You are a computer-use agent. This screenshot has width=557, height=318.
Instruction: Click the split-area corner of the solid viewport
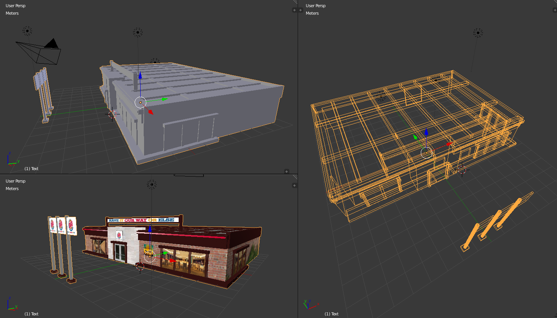tap(295, 2)
